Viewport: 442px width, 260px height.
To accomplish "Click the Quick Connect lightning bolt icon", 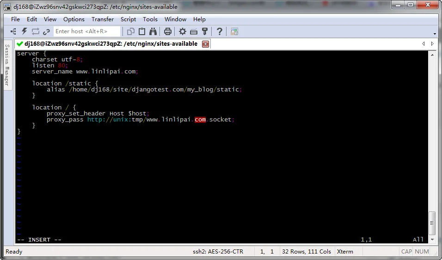I will [25, 31].
